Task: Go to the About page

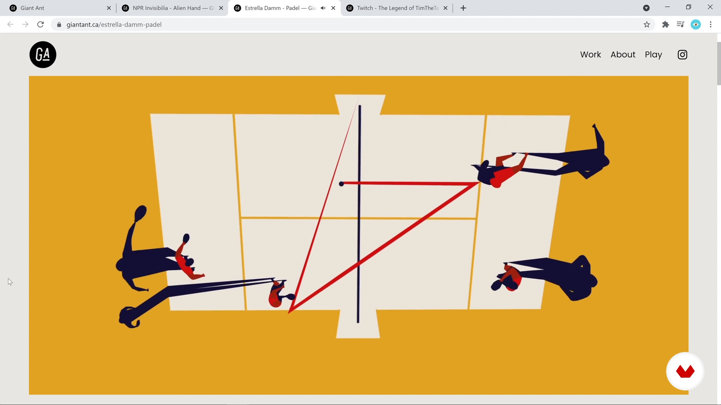Action: pyautogui.click(x=623, y=55)
